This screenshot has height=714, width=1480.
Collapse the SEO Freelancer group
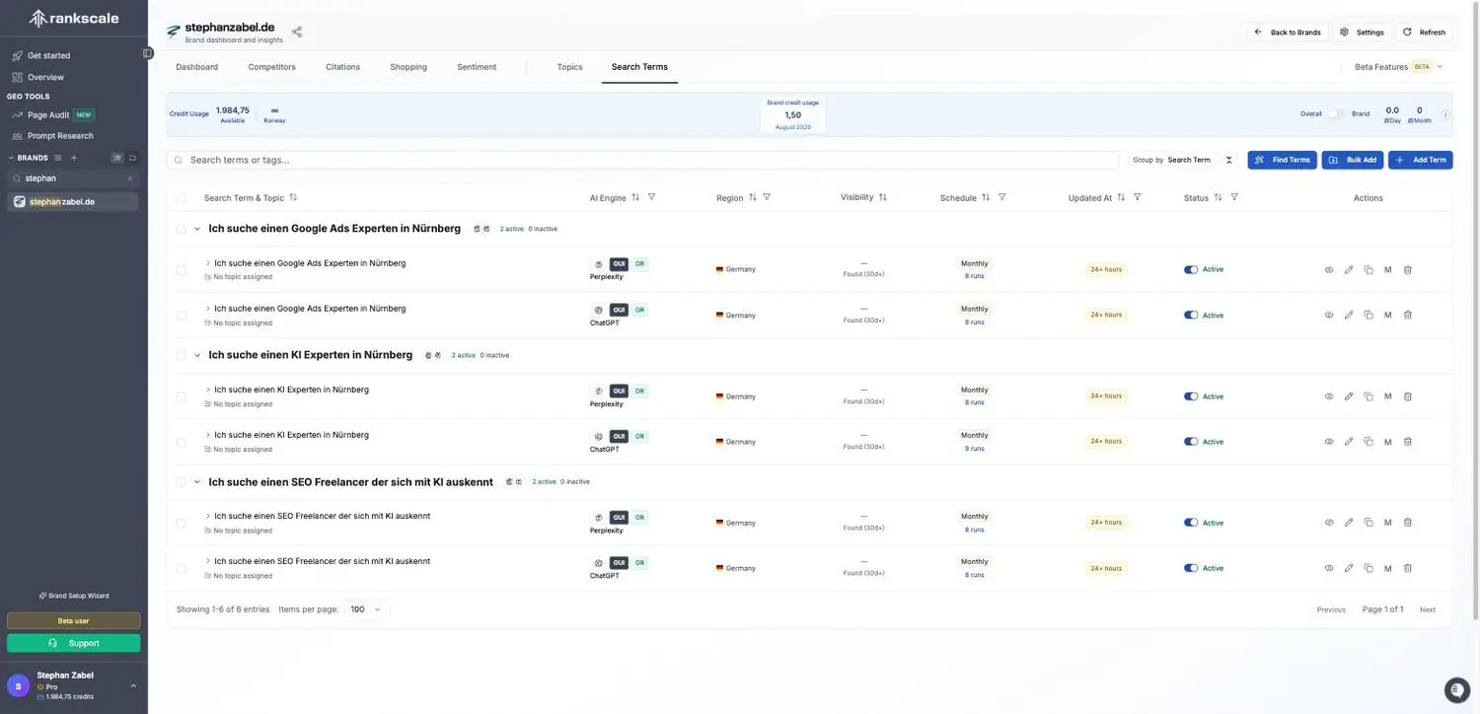pos(197,482)
